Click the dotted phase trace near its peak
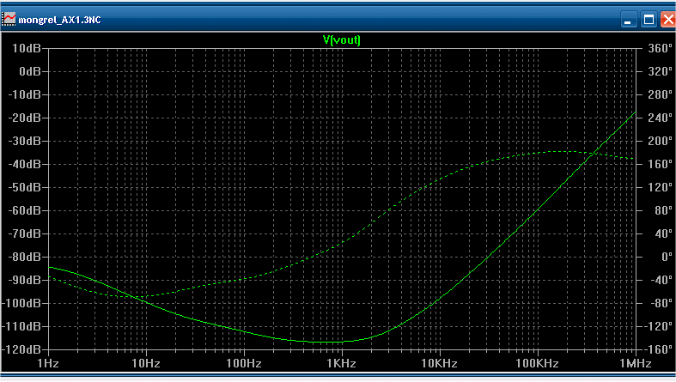 click(x=558, y=152)
